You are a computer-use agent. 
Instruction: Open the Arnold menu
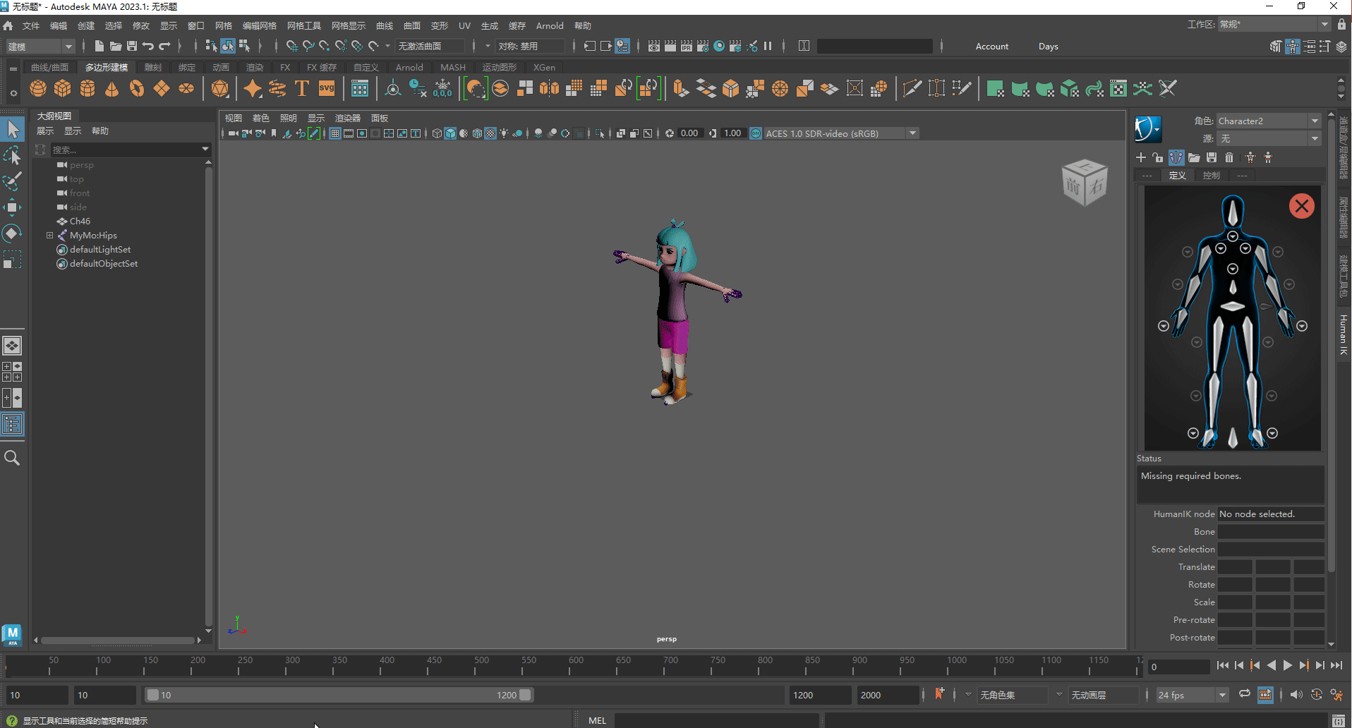[550, 25]
